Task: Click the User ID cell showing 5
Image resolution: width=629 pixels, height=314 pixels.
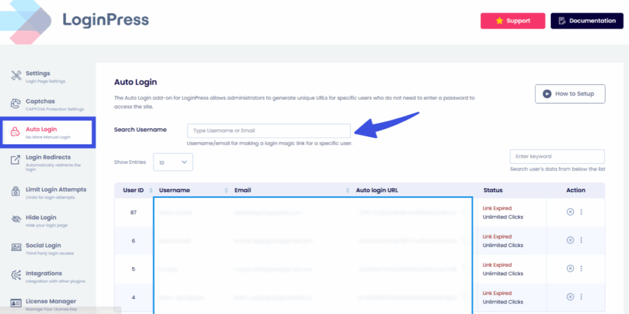Action: click(x=133, y=269)
